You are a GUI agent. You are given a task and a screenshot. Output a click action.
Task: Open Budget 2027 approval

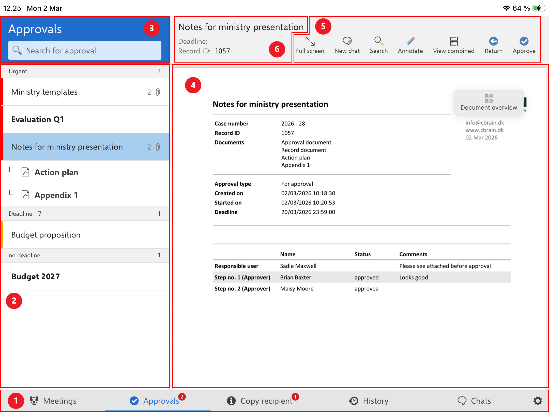[x=85, y=276]
